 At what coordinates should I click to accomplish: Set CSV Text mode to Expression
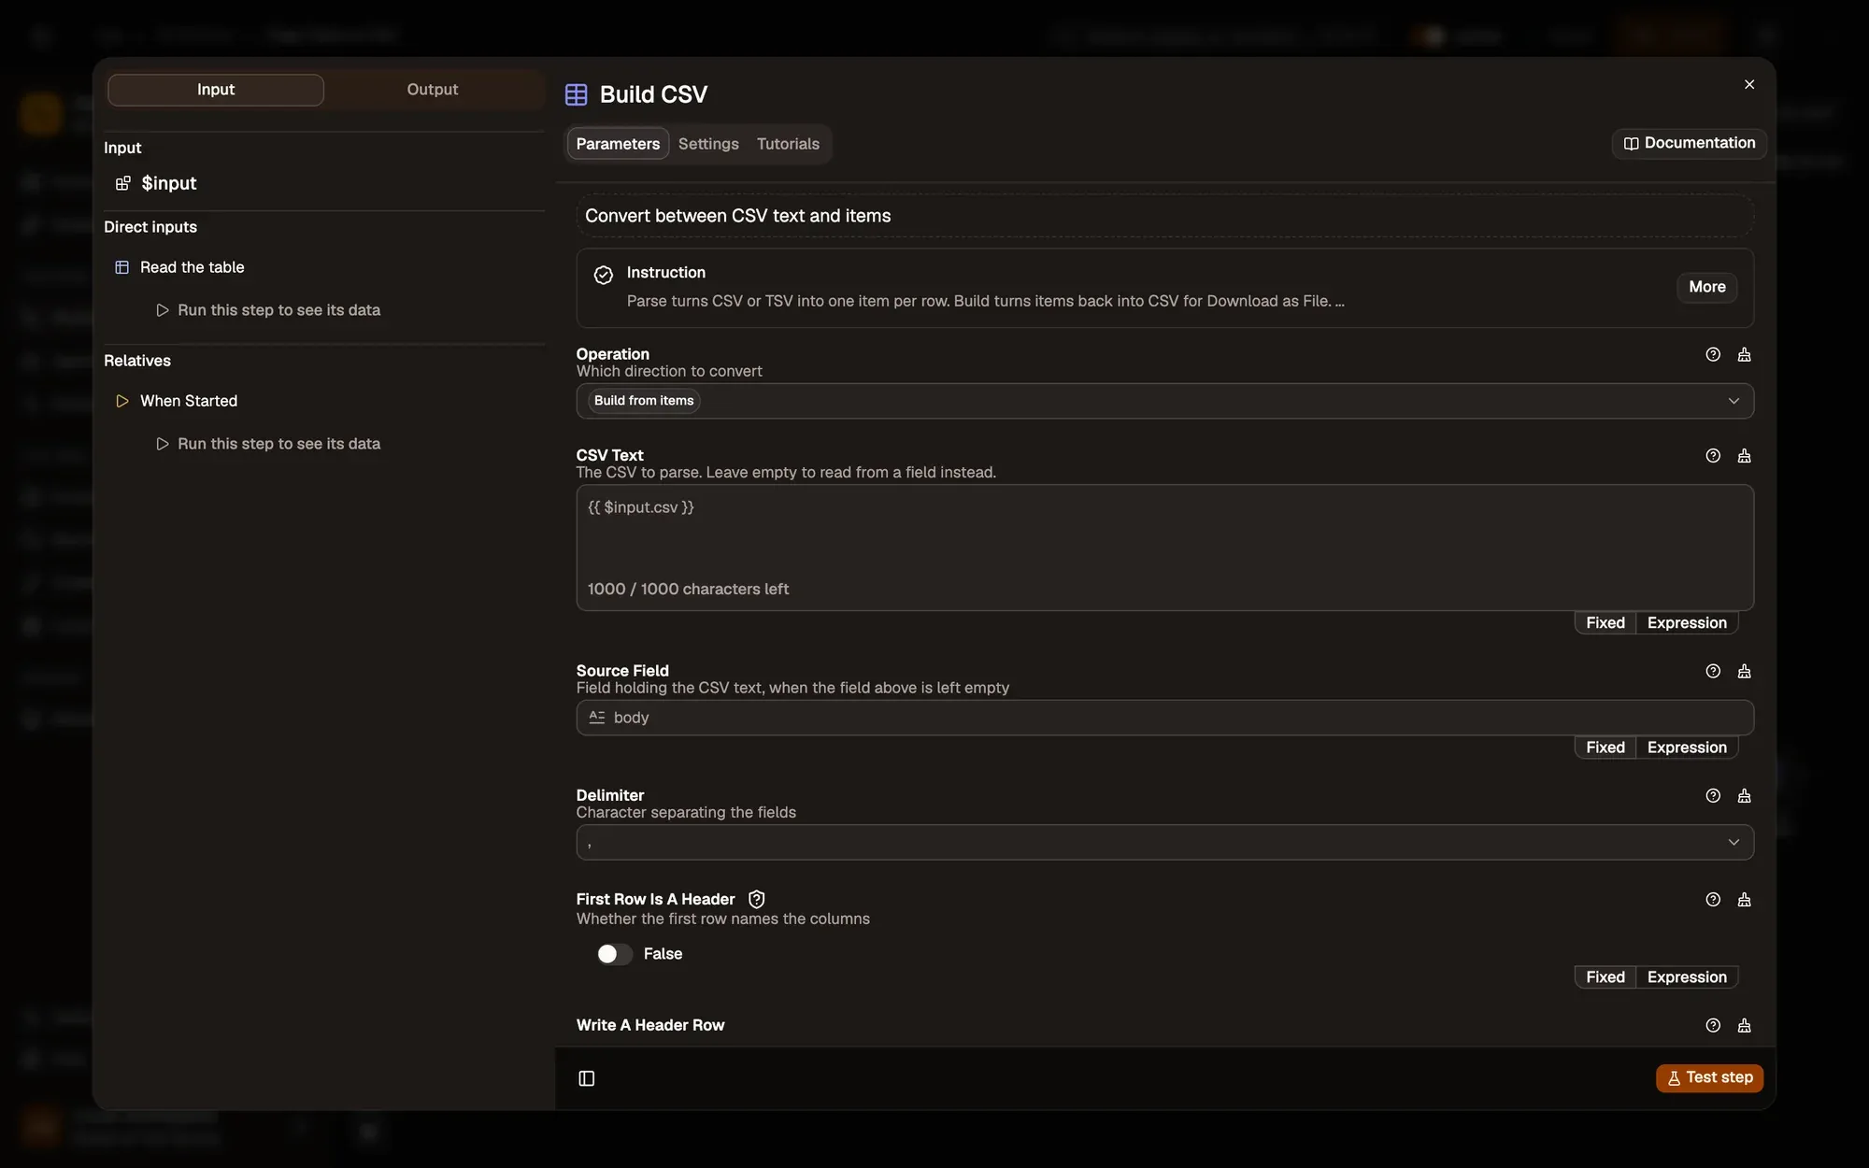1687,623
